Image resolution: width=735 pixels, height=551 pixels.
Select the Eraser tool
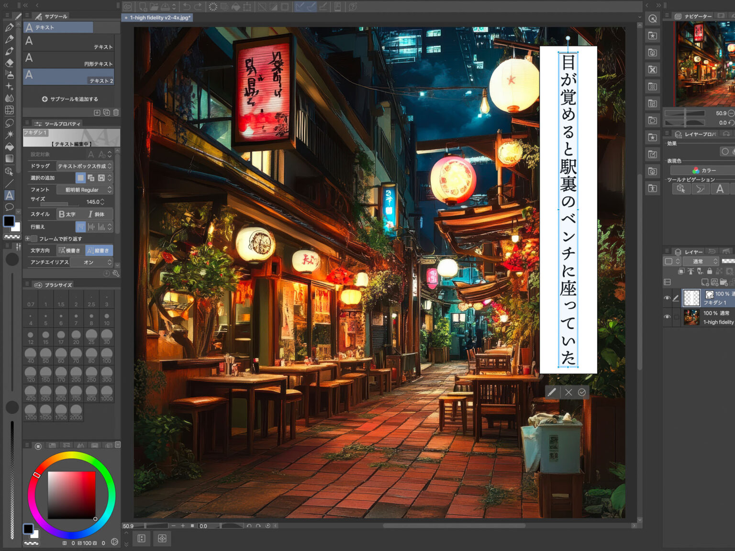(x=9, y=62)
